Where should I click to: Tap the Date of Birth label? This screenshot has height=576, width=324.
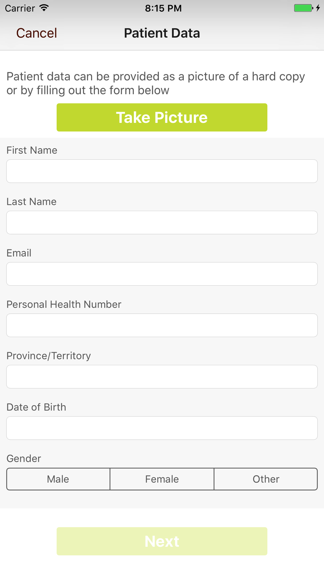pos(36,407)
